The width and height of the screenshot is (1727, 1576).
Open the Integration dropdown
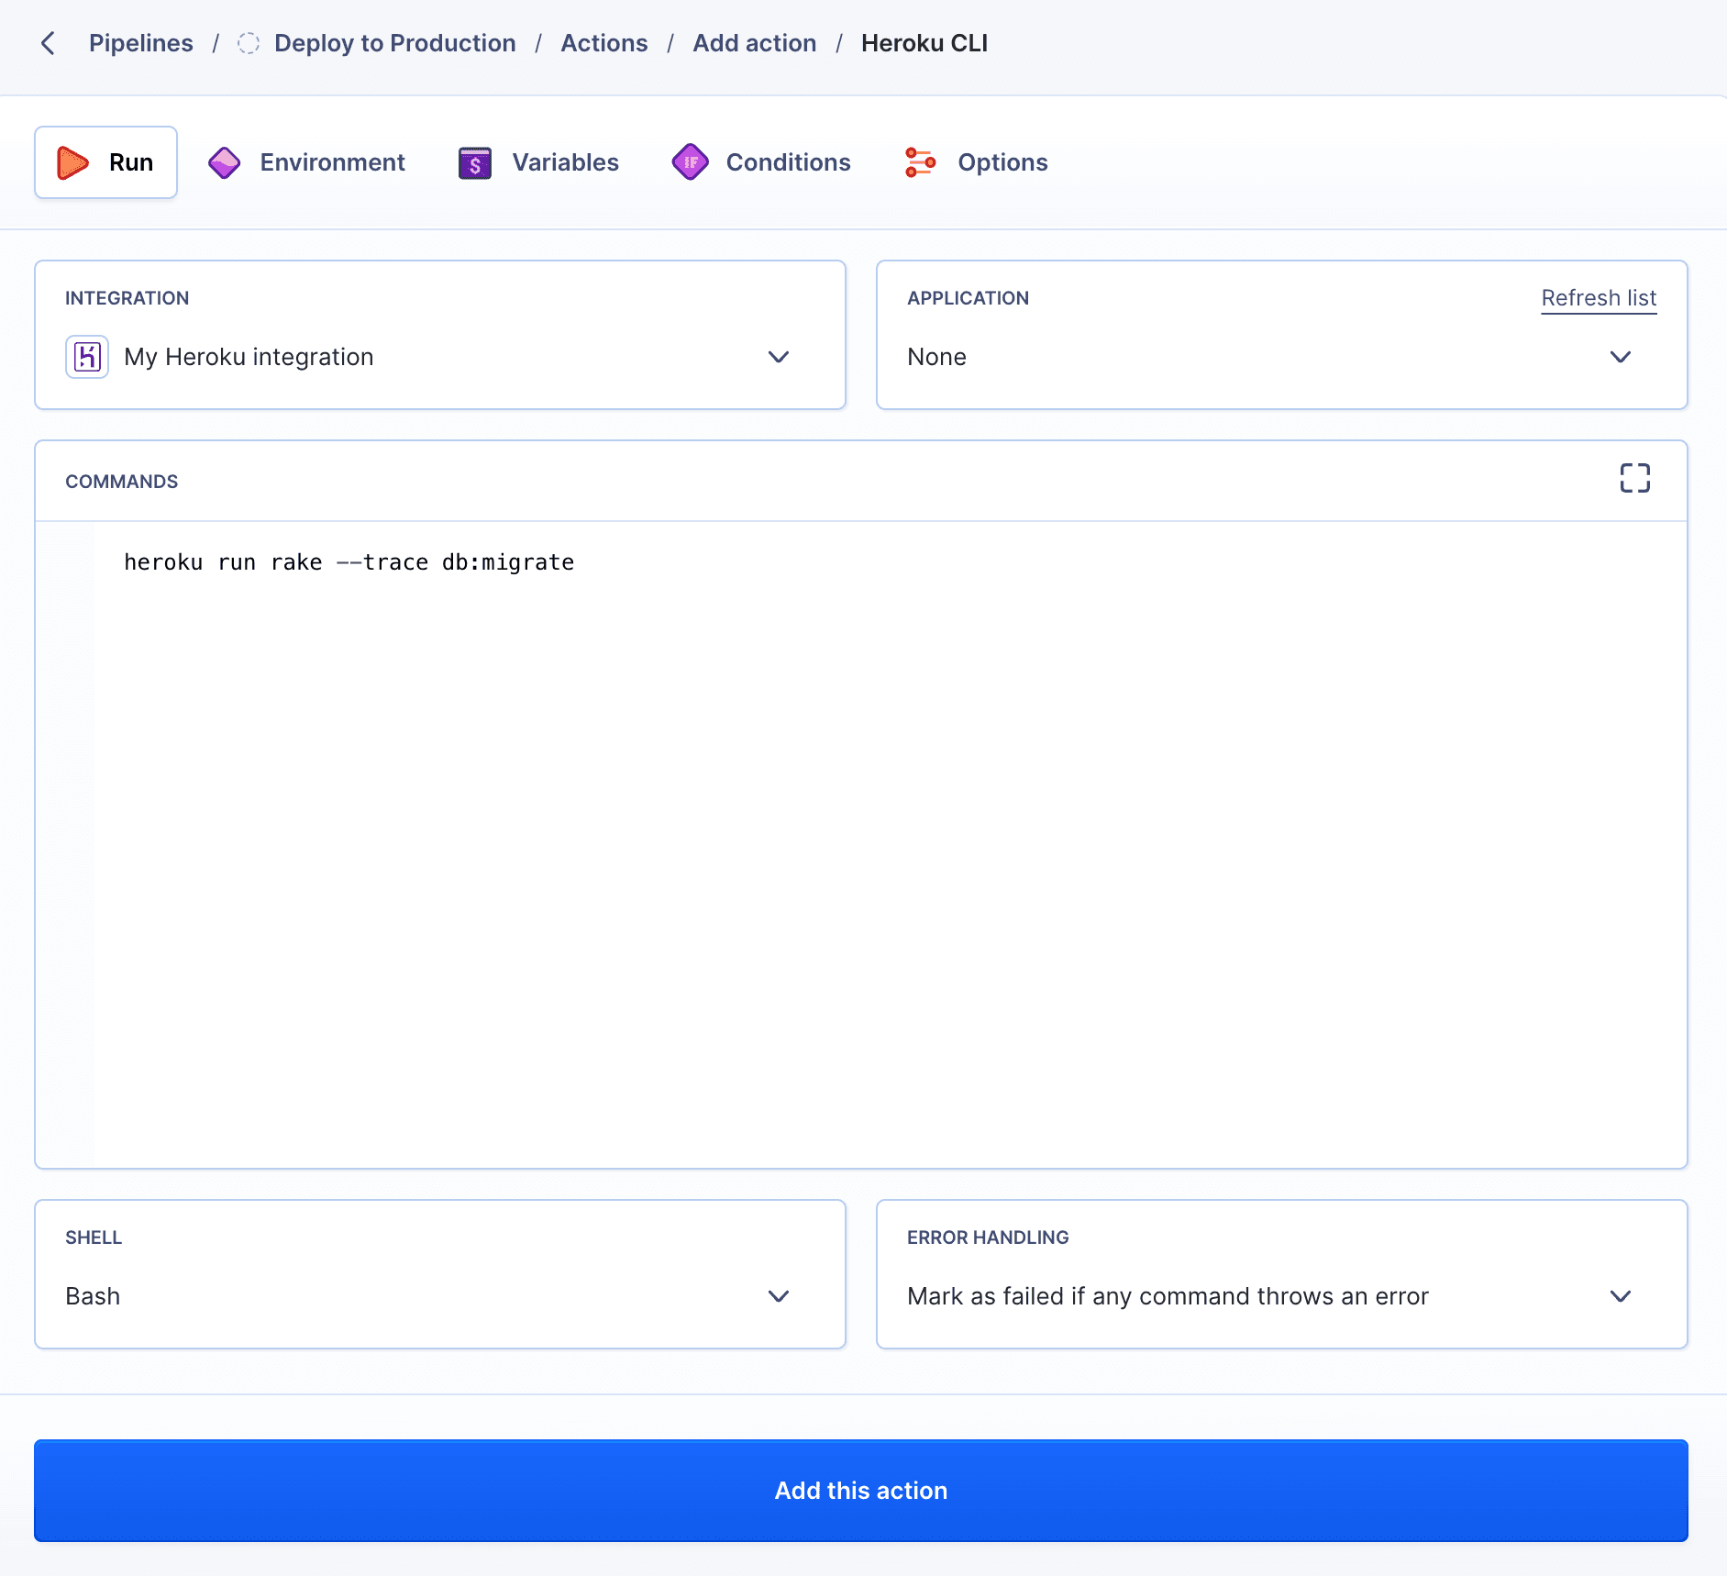(x=778, y=357)
